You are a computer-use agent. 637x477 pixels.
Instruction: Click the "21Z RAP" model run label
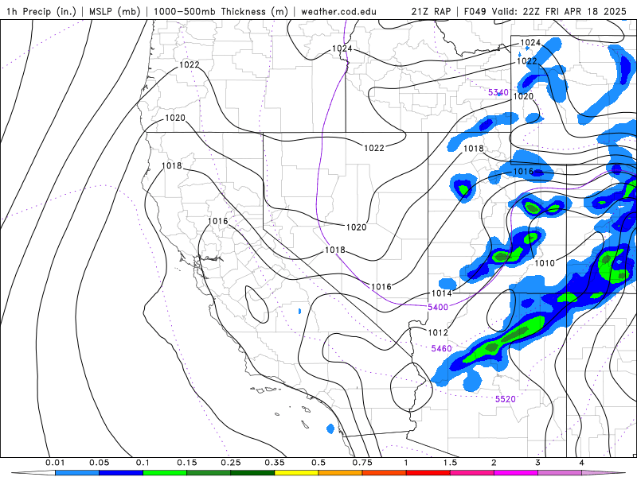pos(431,11)
